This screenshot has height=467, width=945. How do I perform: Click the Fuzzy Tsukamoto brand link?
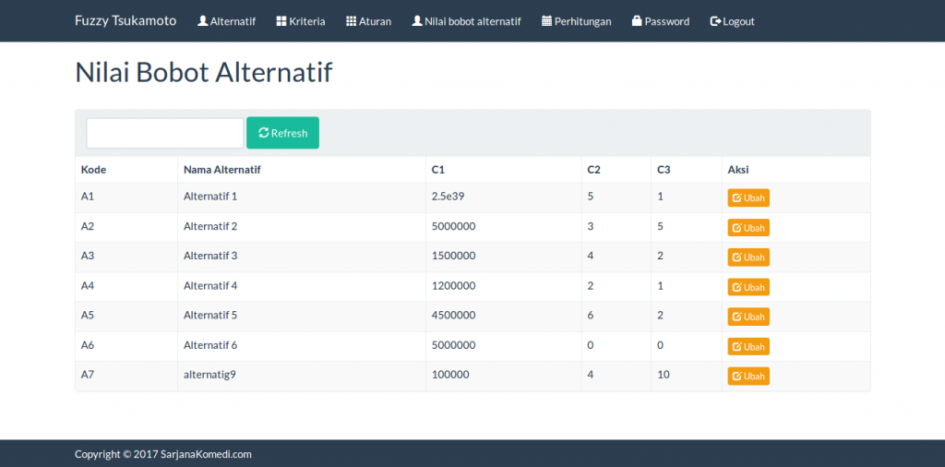[126, 20]
